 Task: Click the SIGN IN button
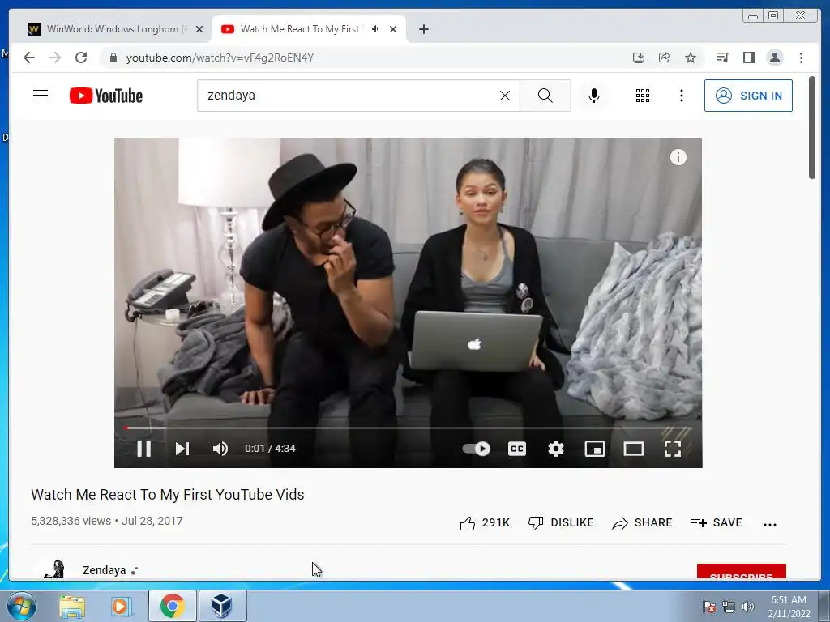click(748, 96)
